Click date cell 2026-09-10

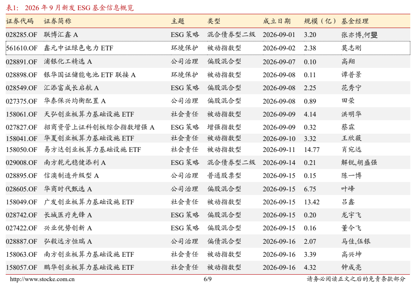click(x=279, y=139)
